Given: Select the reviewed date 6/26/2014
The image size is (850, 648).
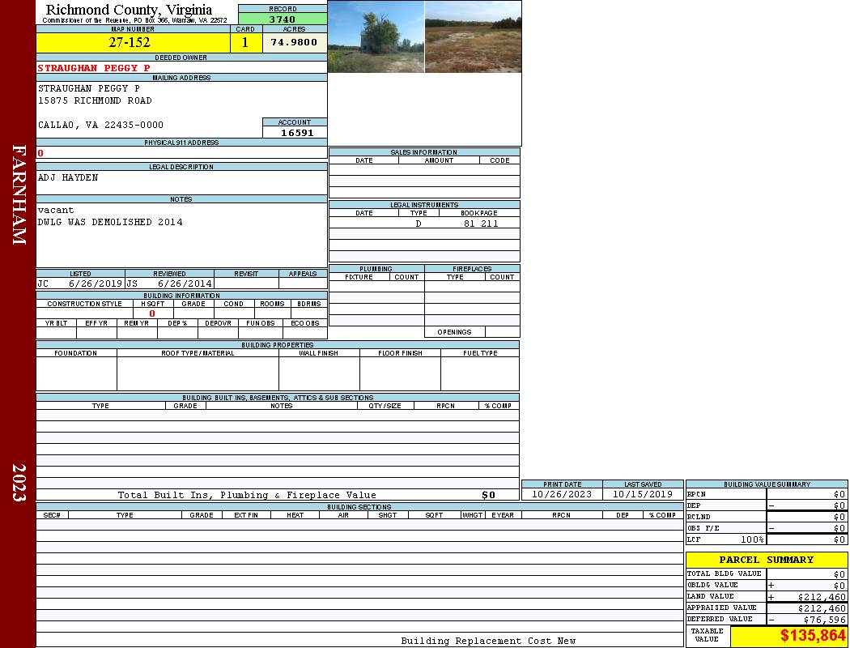Looking at the screenshot, I should (x=185, y=283).
